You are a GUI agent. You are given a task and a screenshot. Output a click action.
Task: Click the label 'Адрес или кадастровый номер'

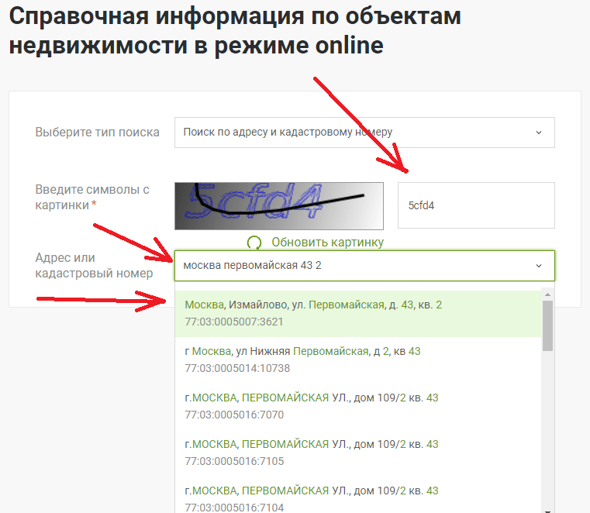[x=94, y=265]
